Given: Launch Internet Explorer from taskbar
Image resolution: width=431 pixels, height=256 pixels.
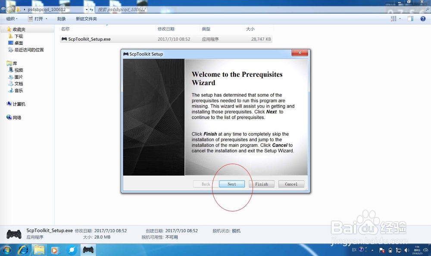Looking at the screenshot, I should tap(23, 250).
